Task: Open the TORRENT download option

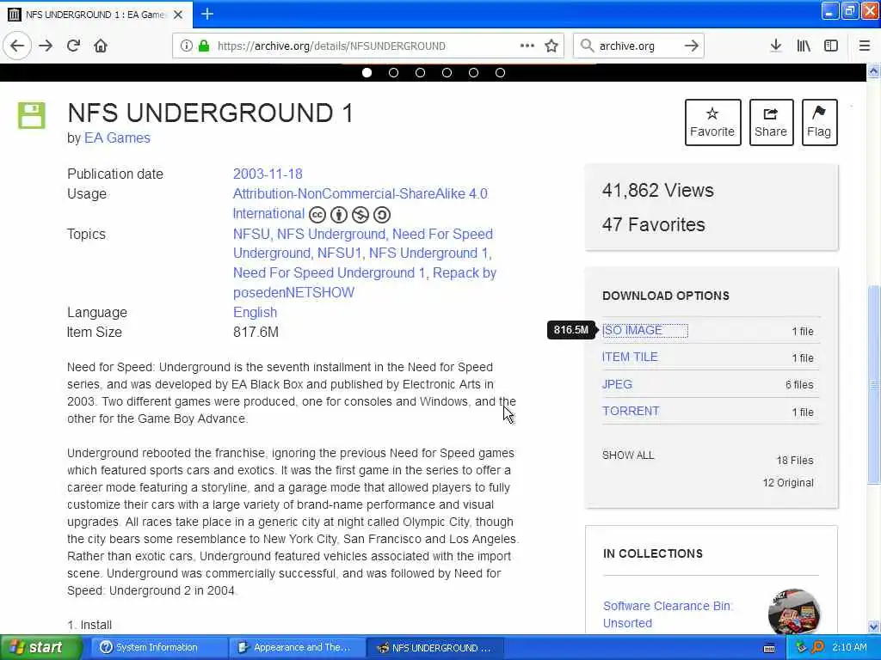Action: click(631, 411)
